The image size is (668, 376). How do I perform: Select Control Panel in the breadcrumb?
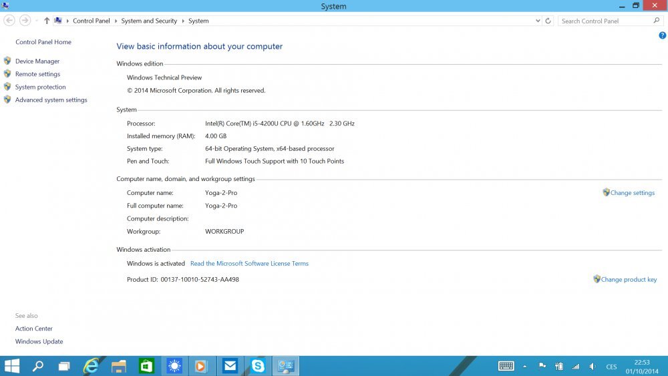click(91, 21)
